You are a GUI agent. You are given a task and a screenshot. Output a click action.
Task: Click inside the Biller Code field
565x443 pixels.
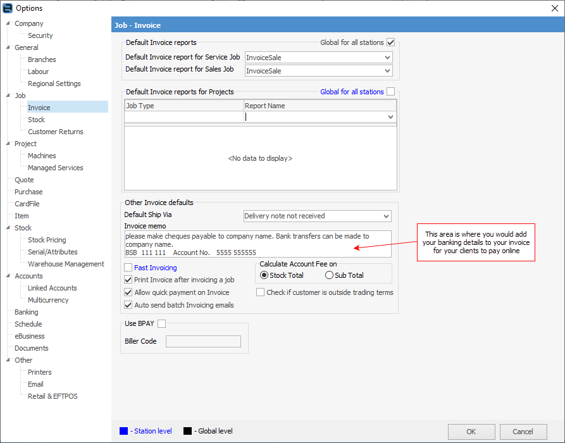click(202, 341)
